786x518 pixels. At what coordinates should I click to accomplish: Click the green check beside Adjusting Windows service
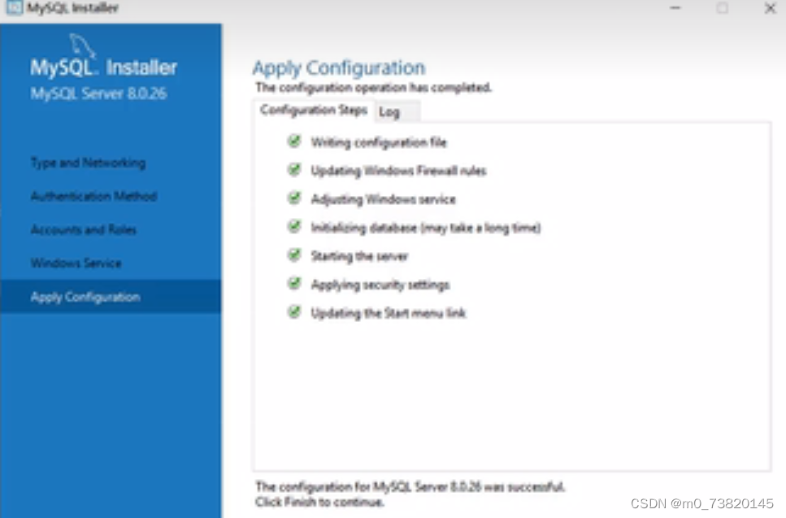click(x=294, y=198)
